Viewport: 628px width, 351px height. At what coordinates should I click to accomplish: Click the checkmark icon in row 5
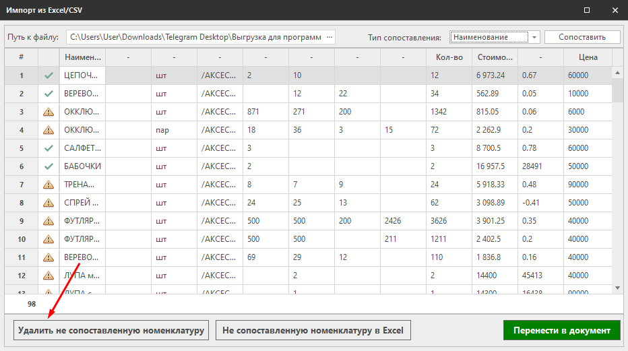point(49,148)
